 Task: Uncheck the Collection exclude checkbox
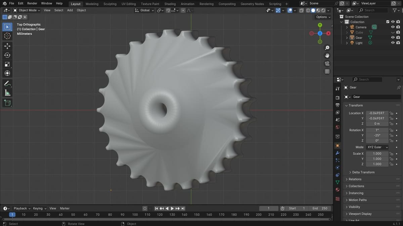click(x=388, y=22)
